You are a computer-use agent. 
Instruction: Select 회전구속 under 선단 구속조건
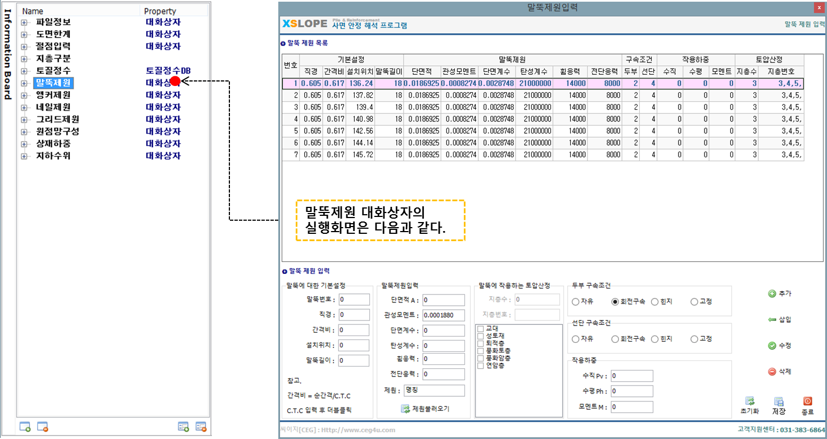[x=615, y=339]
